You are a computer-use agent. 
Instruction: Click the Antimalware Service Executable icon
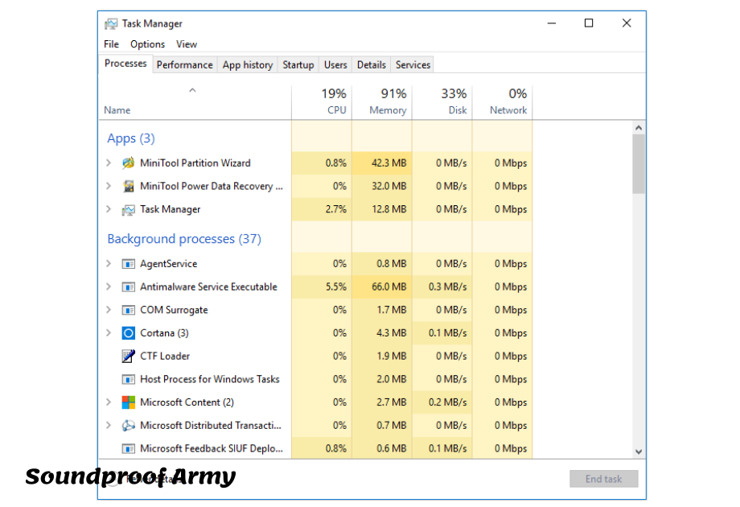129,287
